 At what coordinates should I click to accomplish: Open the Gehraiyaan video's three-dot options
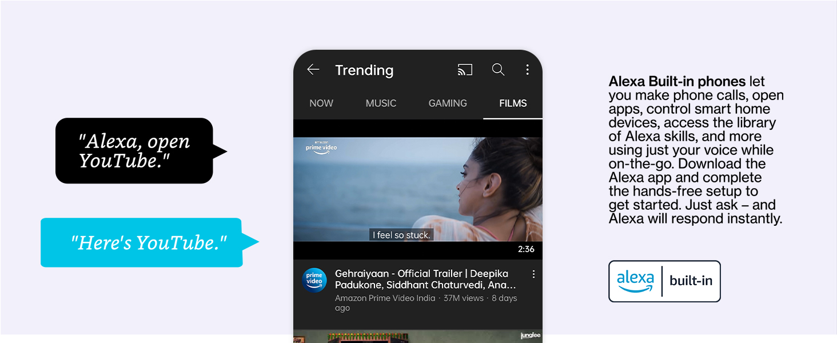coord(533,274)
